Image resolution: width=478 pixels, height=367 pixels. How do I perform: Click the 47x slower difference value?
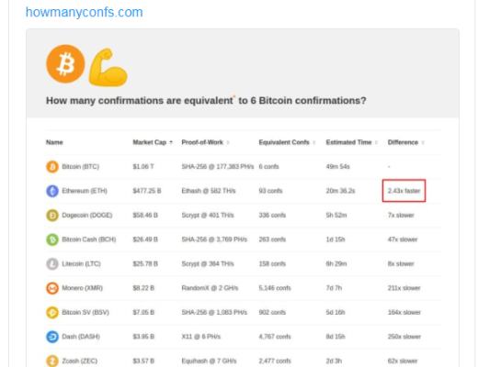pyautogui.click(x=403, y=239)
